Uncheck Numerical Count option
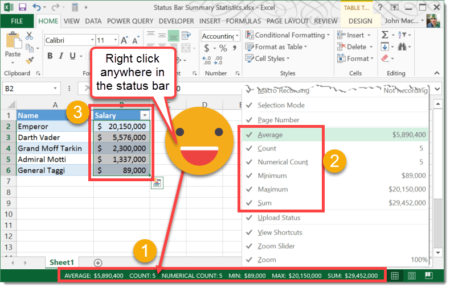 (335, 162)
